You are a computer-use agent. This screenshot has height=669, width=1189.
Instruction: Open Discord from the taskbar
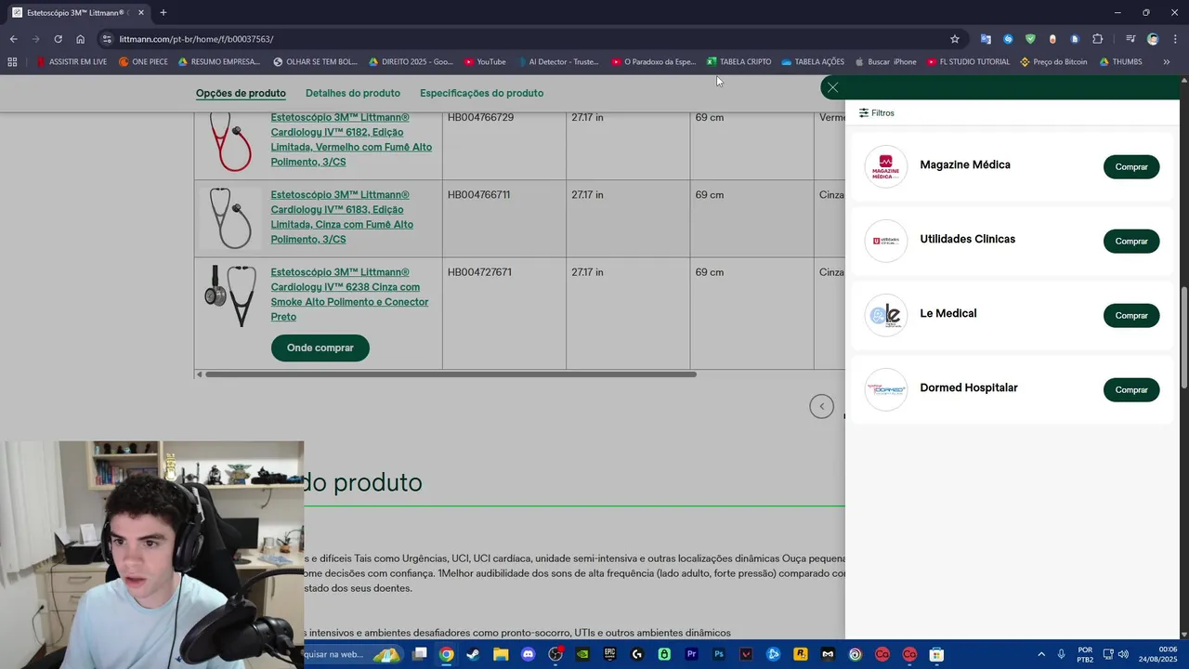(529, 654)
